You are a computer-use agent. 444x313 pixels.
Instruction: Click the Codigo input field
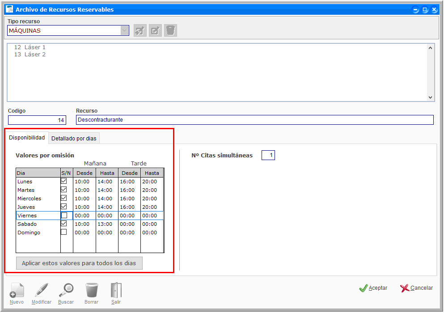click(37, 120)
